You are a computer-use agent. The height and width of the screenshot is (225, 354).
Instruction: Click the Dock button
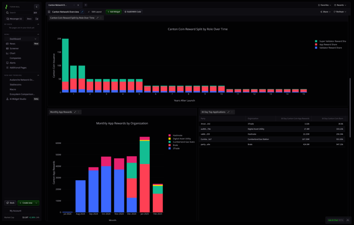pyautogui.click(x=10, y=203)
